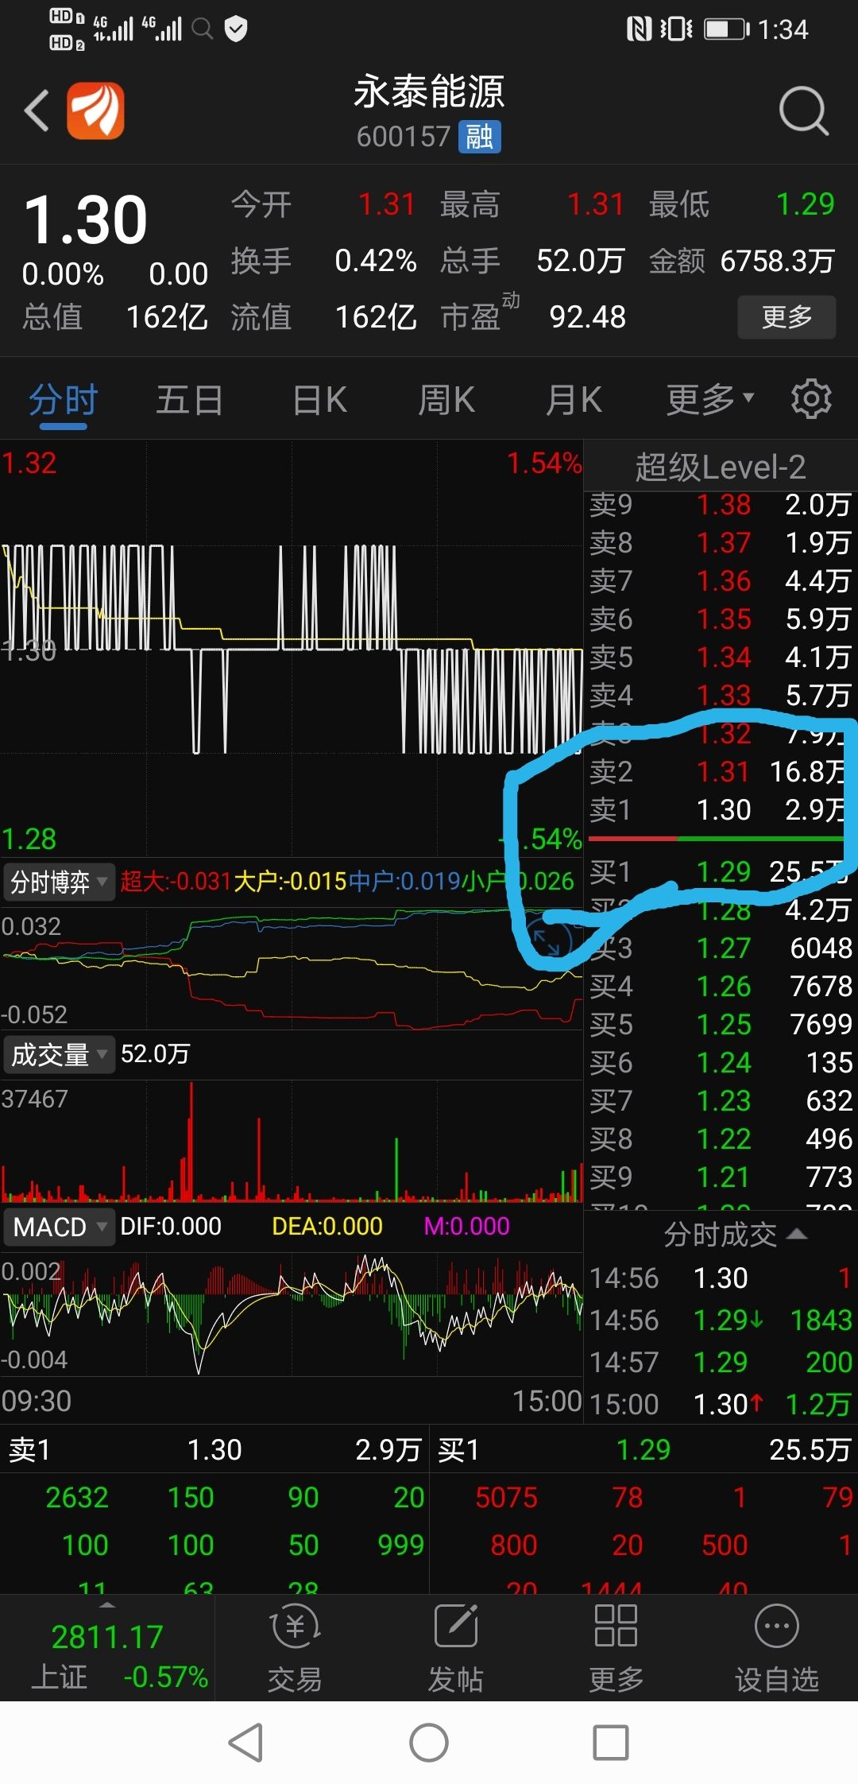Tap the MACD indicator chart
Image resolution: width=858 pixels, height=1784 pixels.
click(x=292, y=1314)
